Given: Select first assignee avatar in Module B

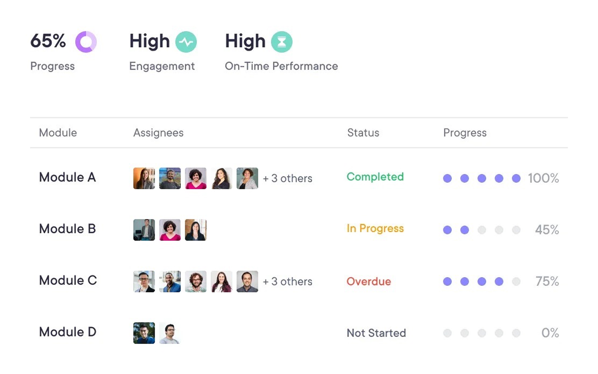Looking at the screenshot, I should click(x=144, y=230).
